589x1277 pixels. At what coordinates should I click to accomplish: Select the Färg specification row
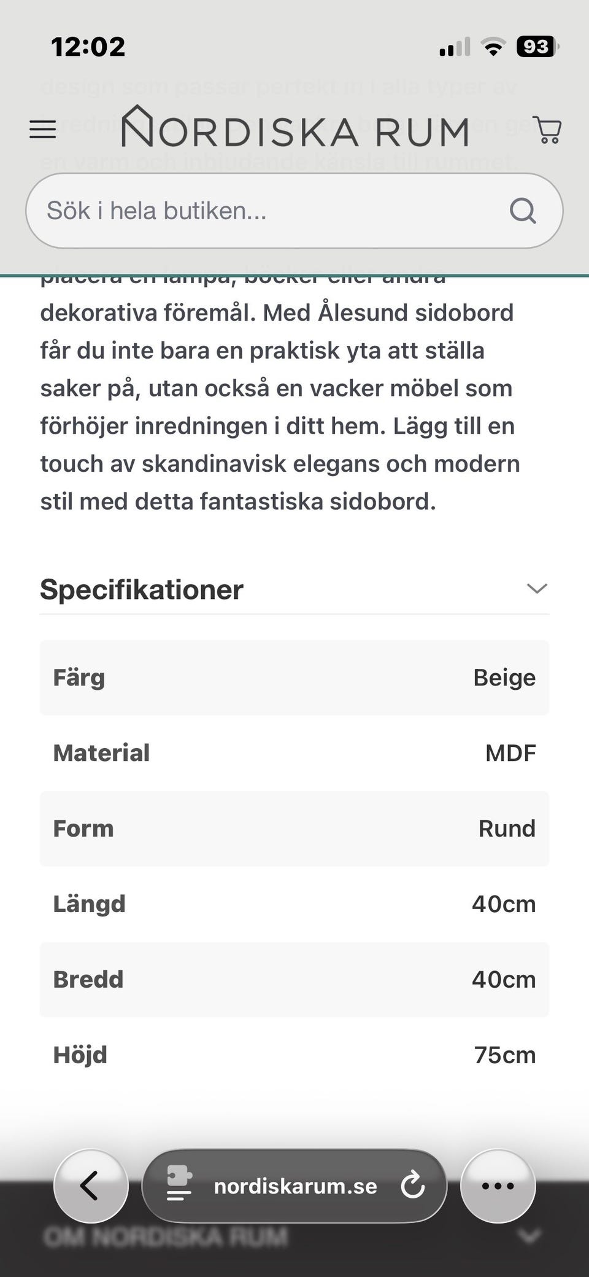294,678
